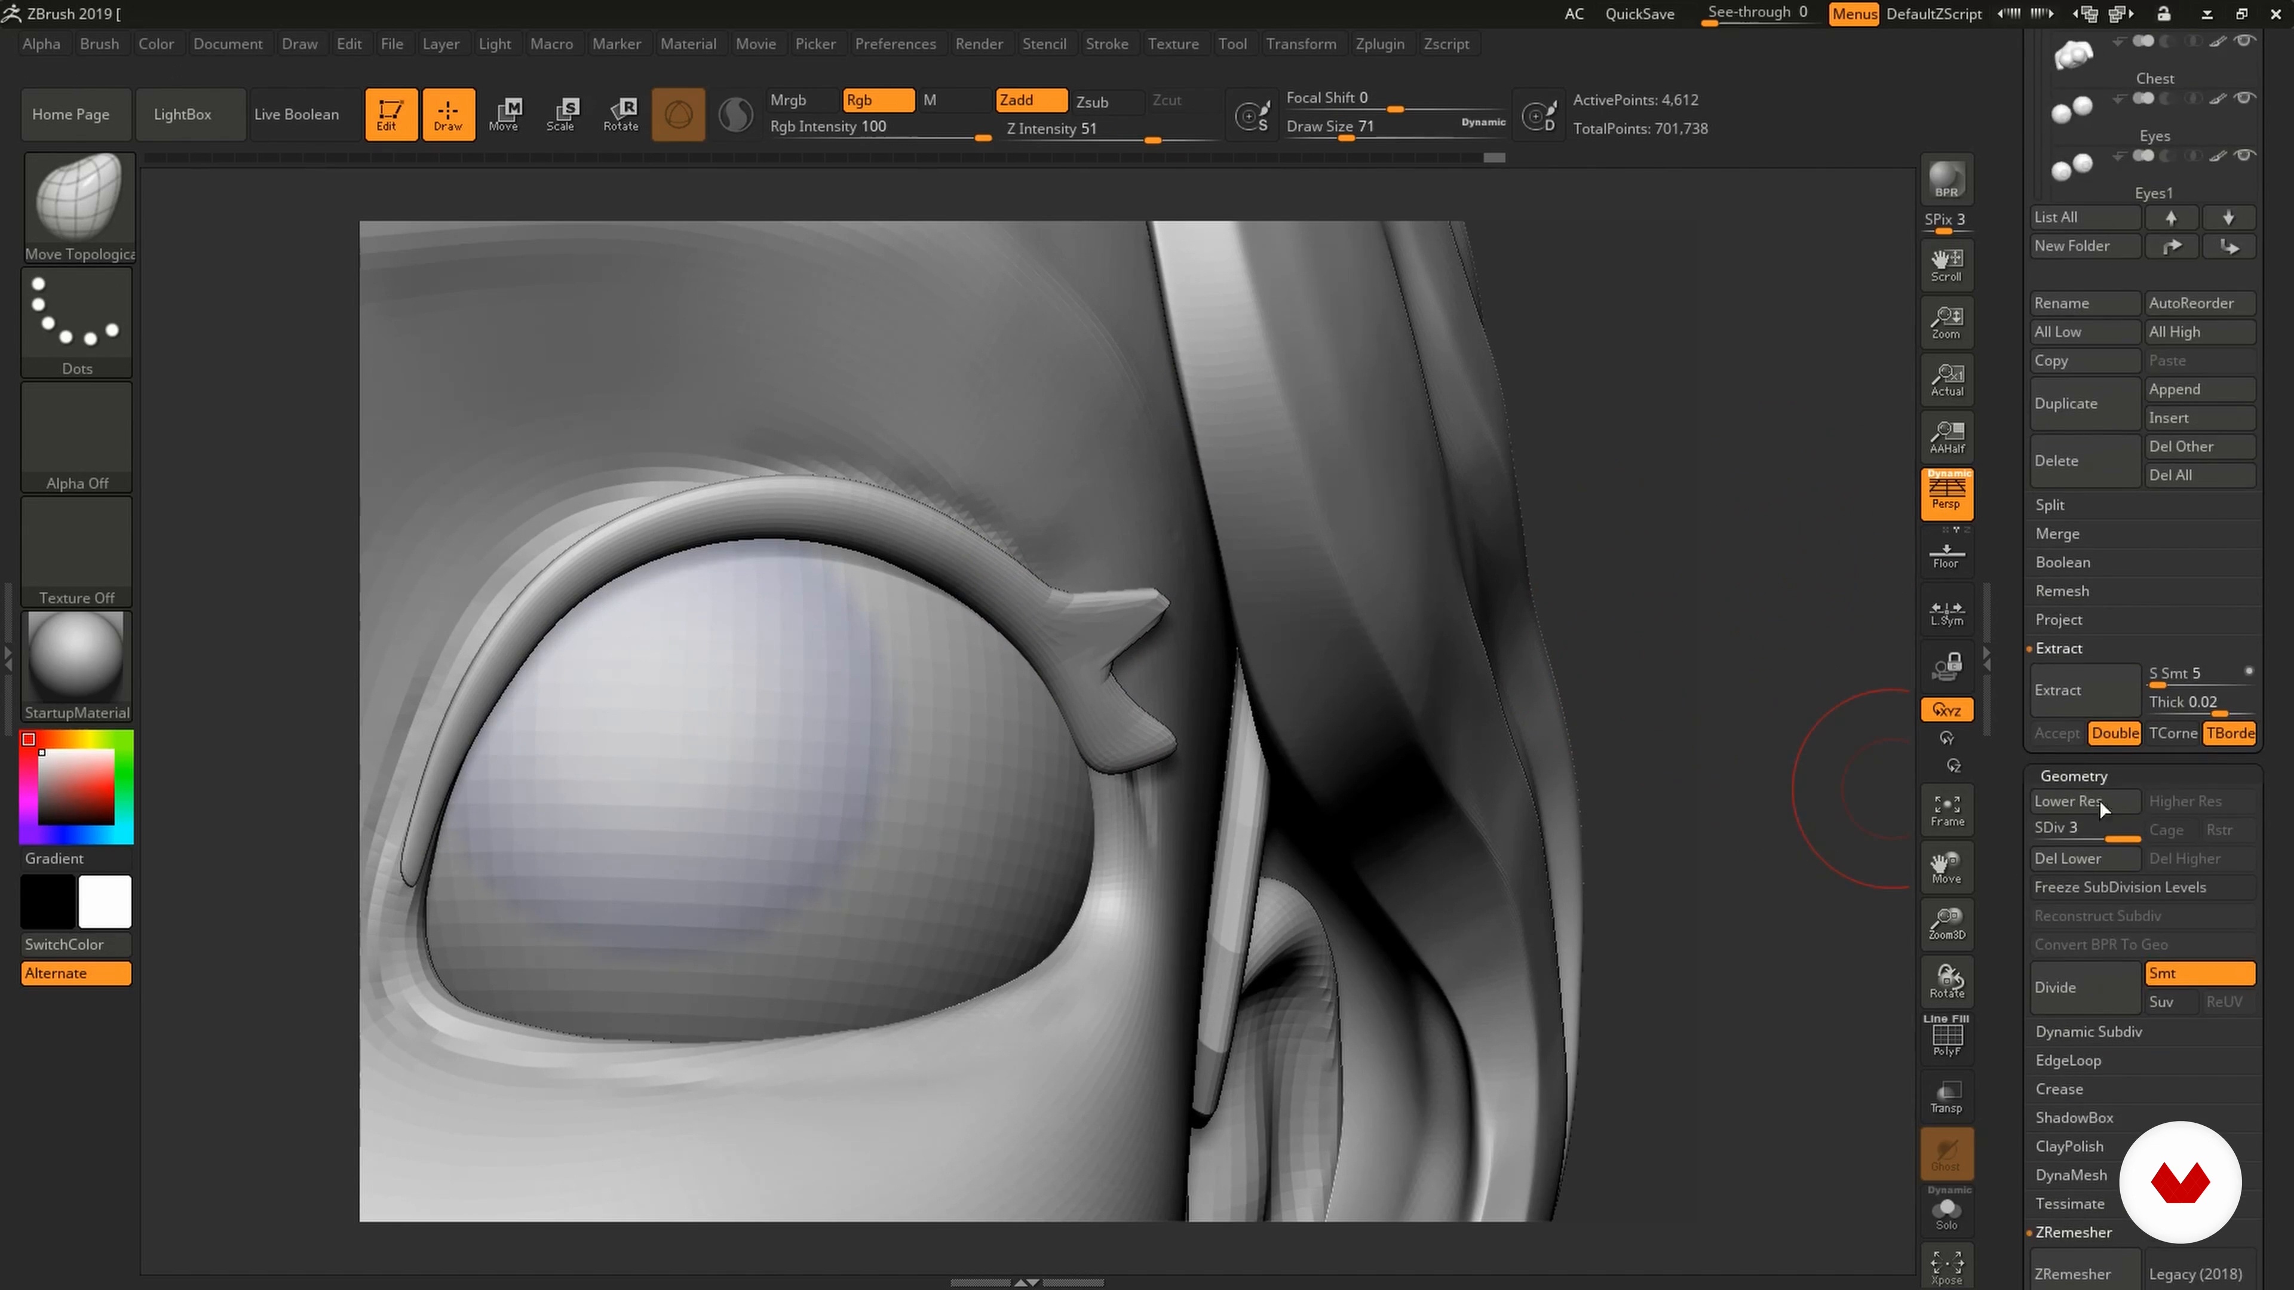Screen dimensions: 2294x1290
Task: Click the white secondary color swatch
Action: click(104, 902)
